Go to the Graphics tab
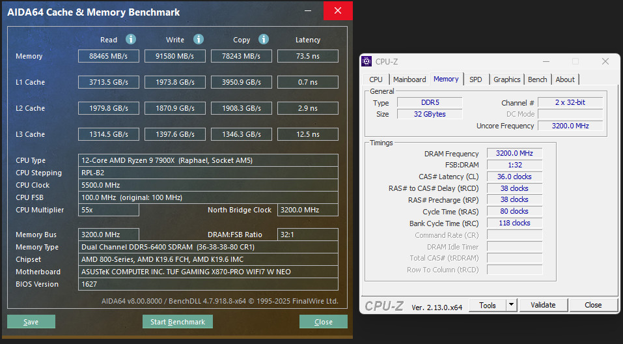Screen dimensions: 623x344 pos(506,79)
